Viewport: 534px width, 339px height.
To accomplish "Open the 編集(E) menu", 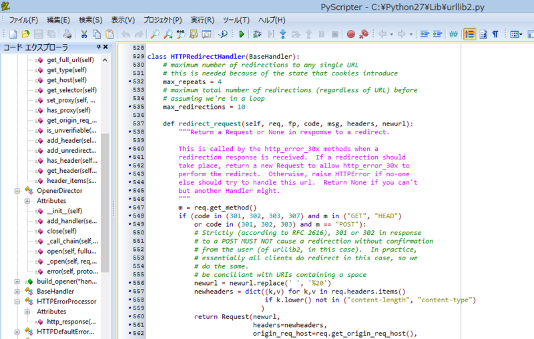I will (x=58, y=20).
